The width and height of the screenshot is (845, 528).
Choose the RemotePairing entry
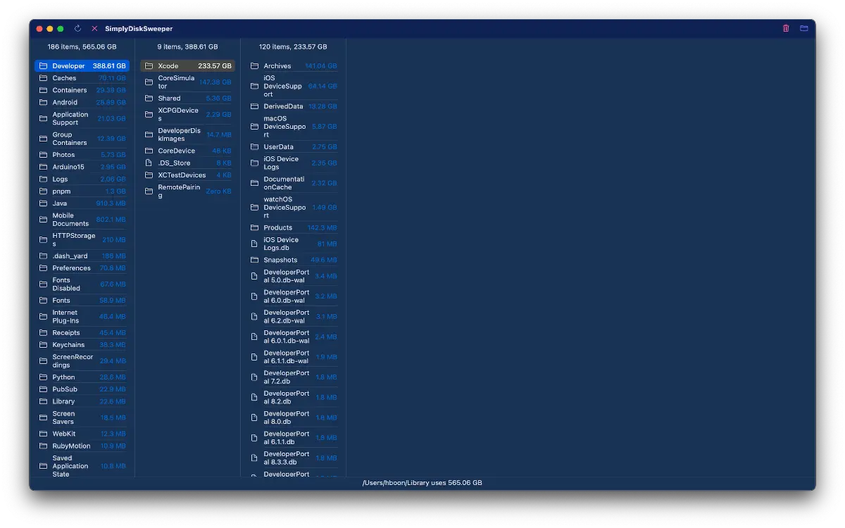pyautogui.click(x=187, y=191)
